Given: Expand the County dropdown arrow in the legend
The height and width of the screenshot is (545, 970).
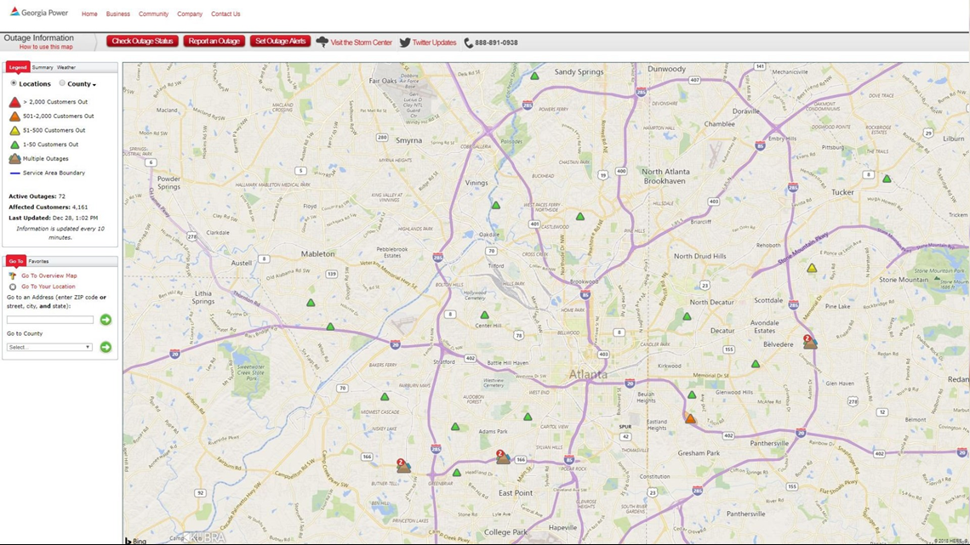Looking at the screenshot, I should [94, 85].
